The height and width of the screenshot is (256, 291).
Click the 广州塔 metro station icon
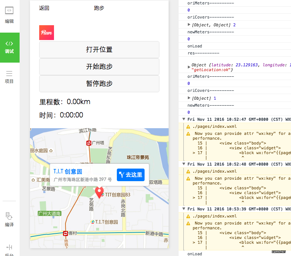coord(89,143)
